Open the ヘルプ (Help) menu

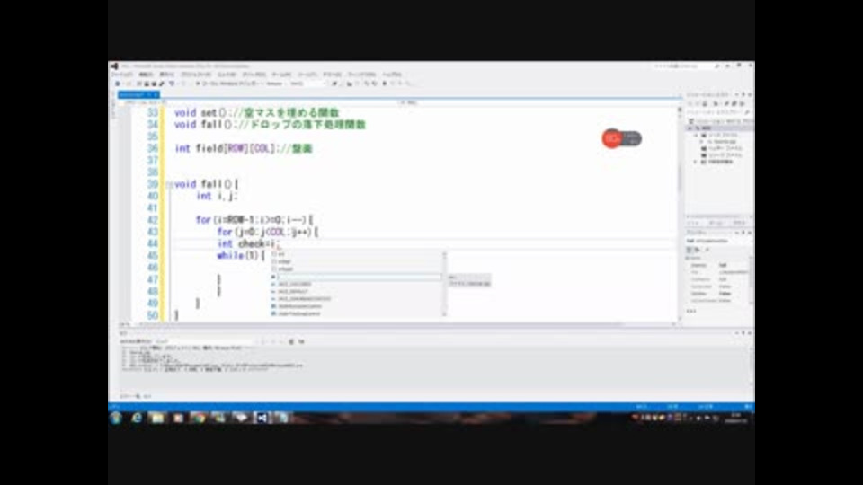tap(392, 75)
